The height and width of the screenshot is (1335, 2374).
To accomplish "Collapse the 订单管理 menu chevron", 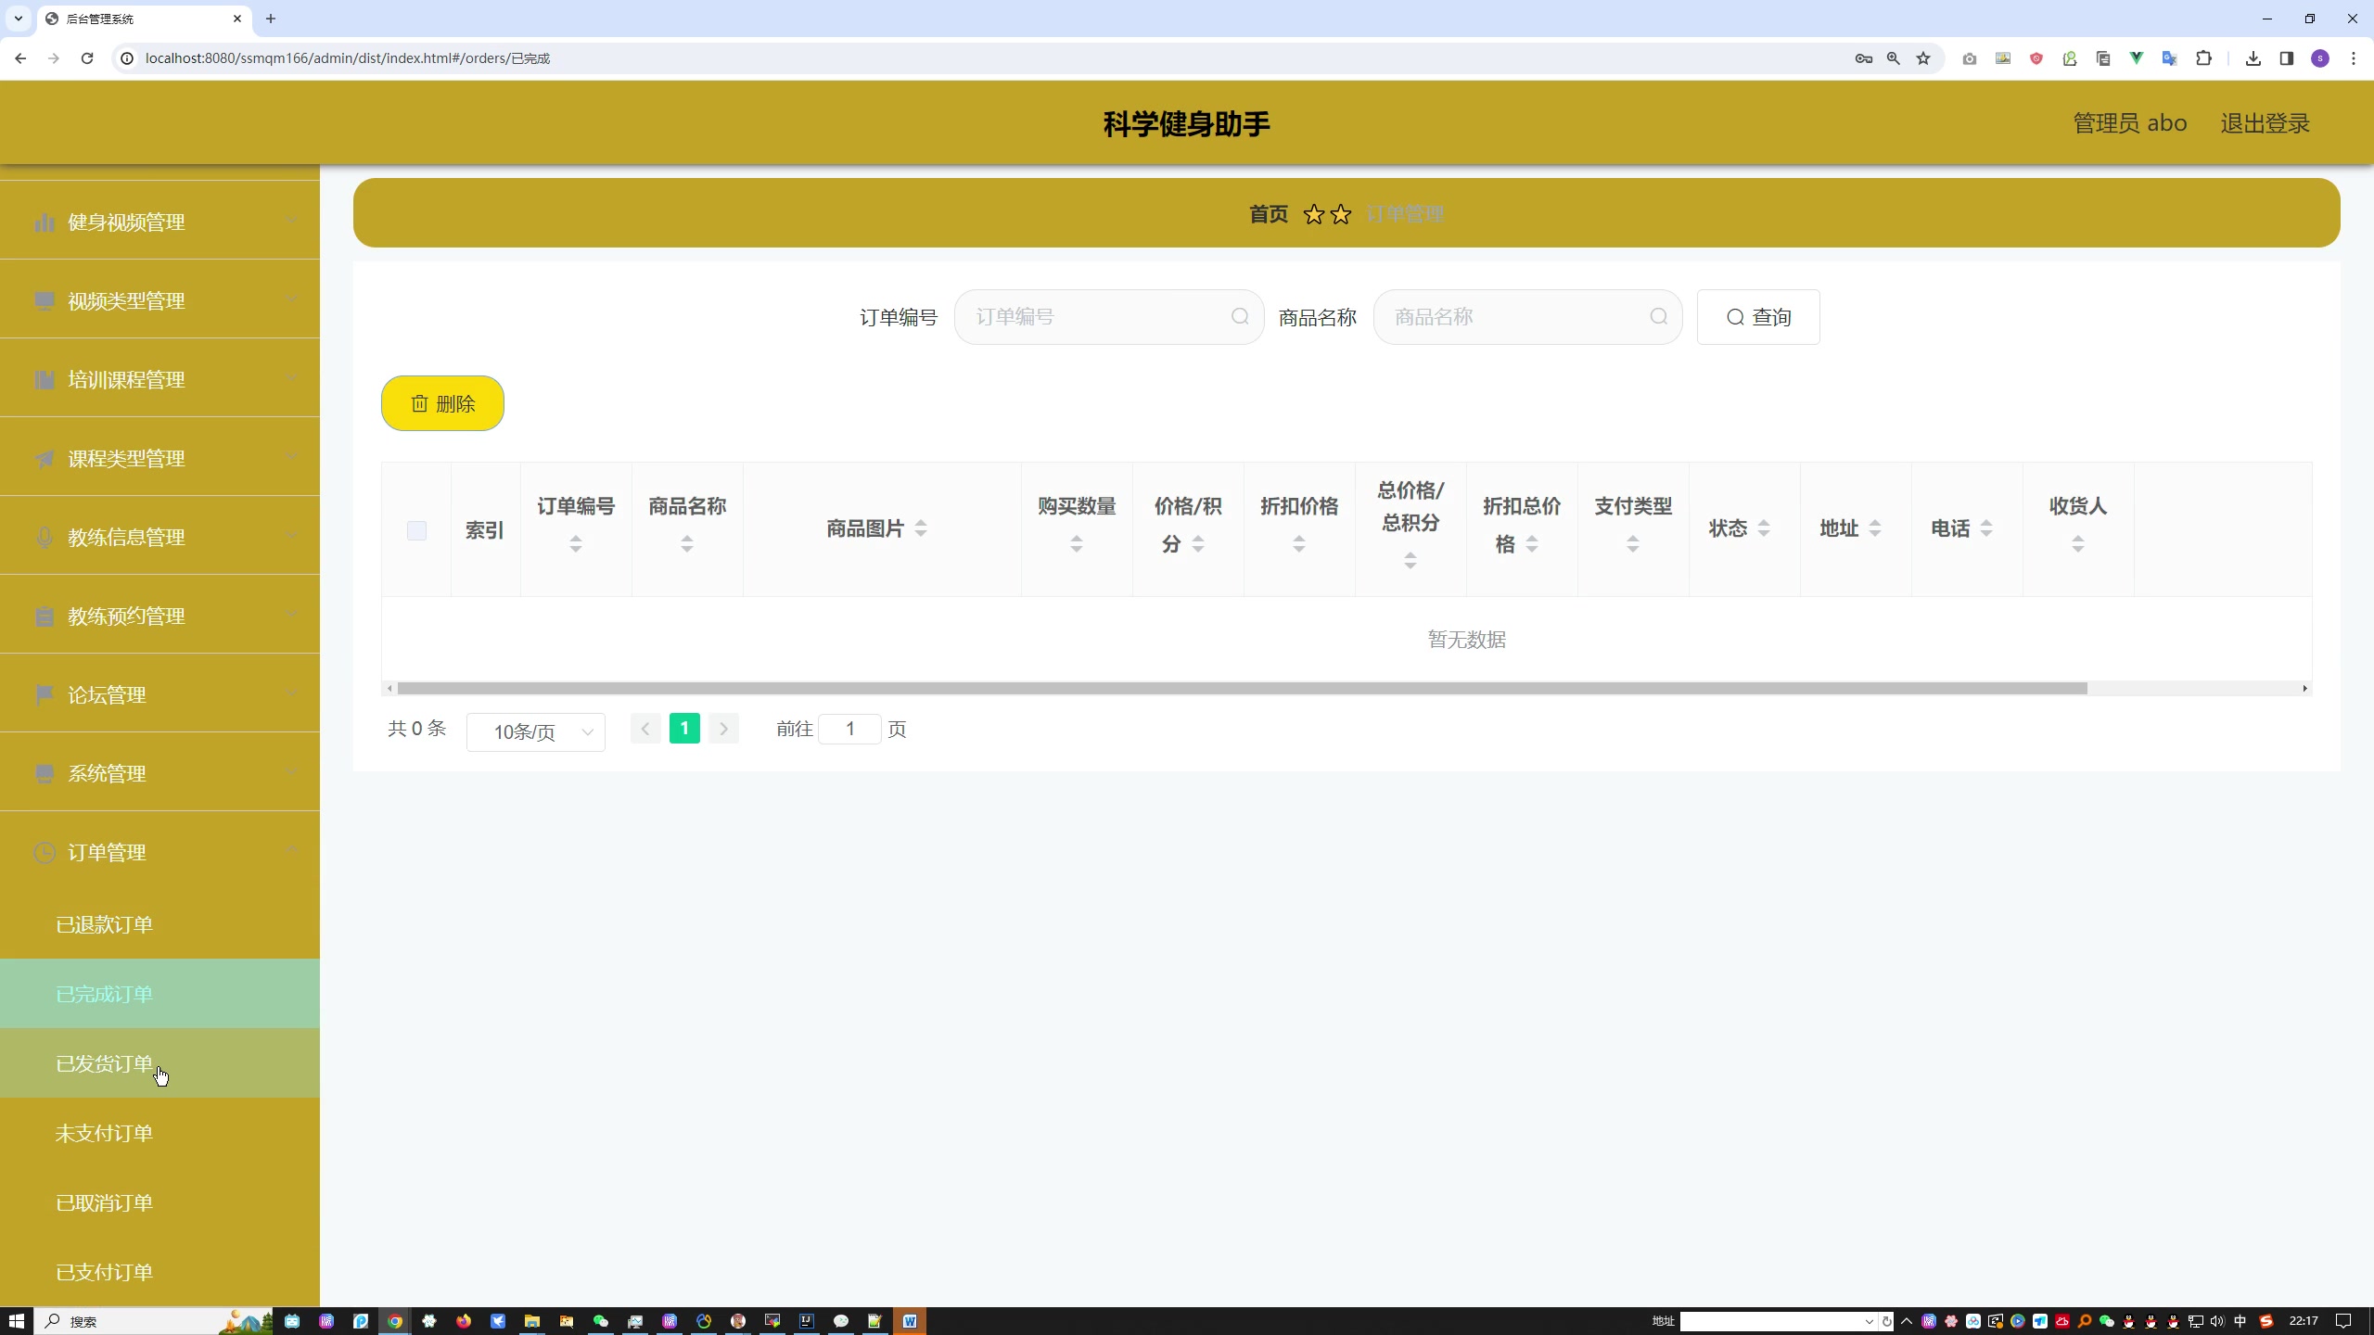I will tap(292, 850).
